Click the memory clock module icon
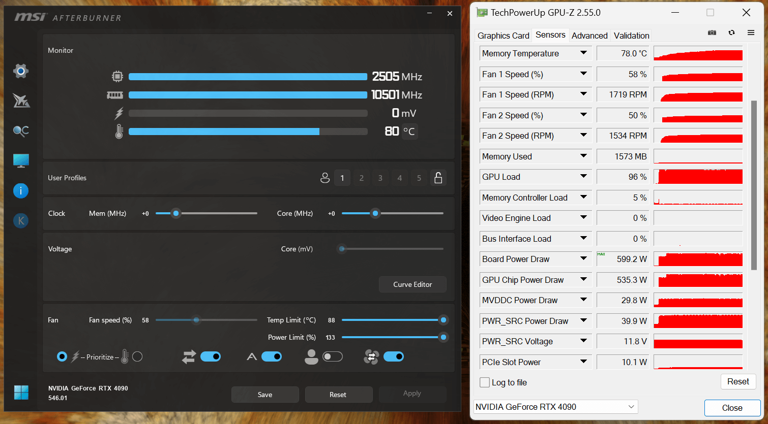Image resolution: width=768 pixels, height=424 pixels. point(115,95)
